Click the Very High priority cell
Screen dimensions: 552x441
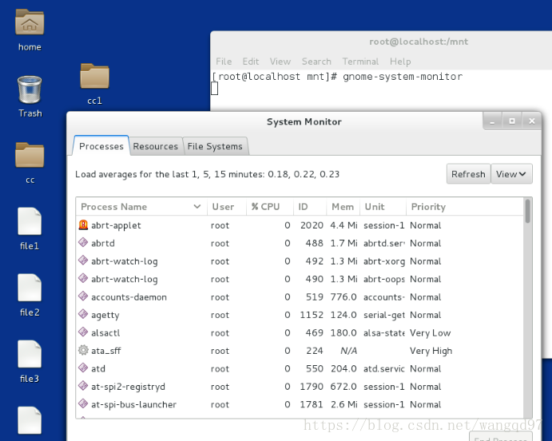tap(431, 351)
